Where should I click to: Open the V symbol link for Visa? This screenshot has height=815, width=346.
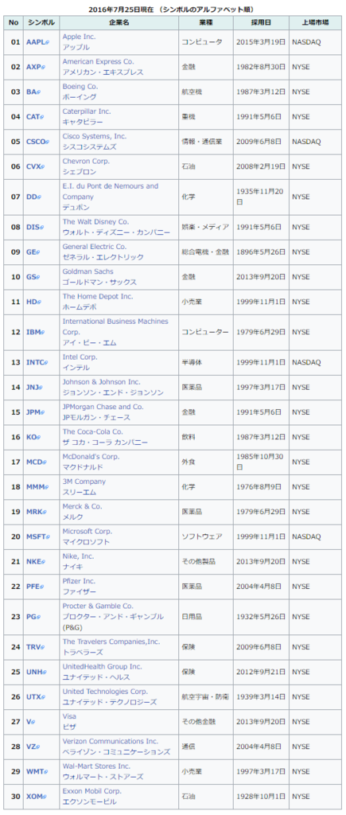30,722
